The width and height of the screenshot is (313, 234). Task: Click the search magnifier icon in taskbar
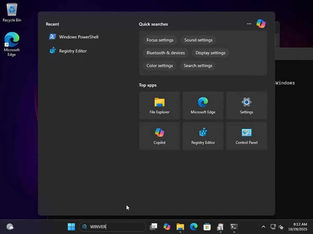click(x=84, y=227)
